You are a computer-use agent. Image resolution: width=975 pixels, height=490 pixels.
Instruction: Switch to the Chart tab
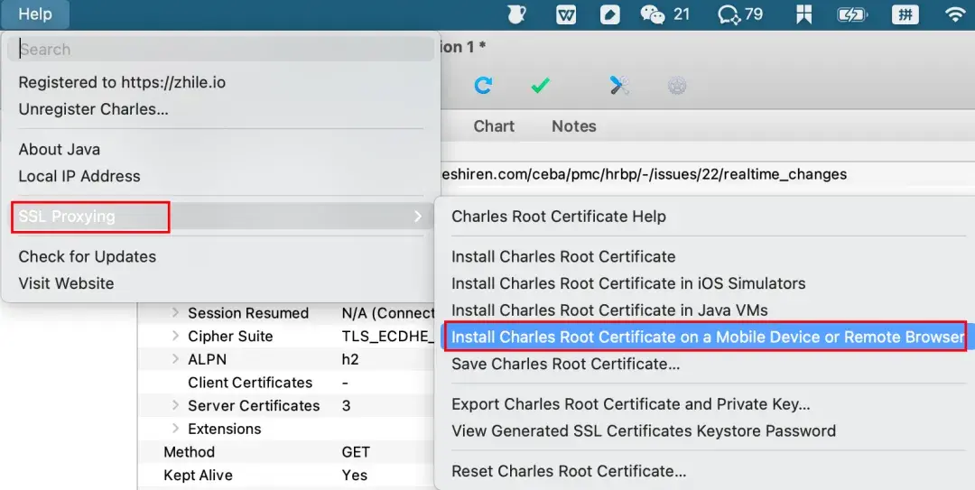coord(494,126)
